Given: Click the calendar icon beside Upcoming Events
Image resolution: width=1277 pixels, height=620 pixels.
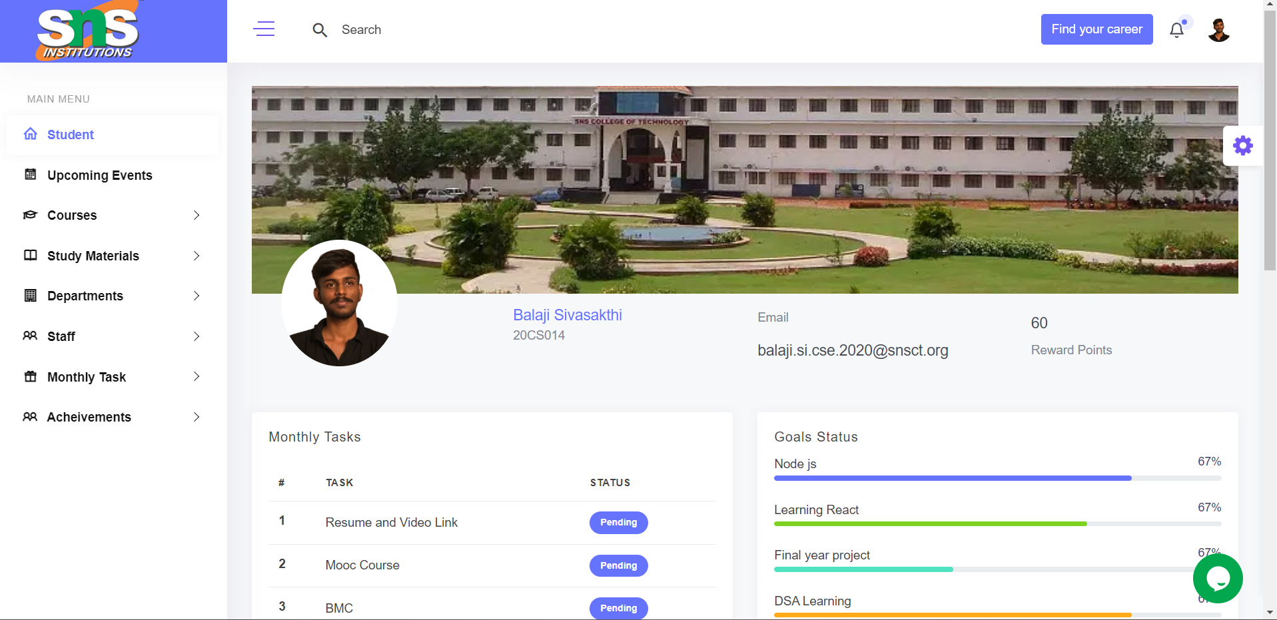Looking at the screenshot, I should pos(30,174).
